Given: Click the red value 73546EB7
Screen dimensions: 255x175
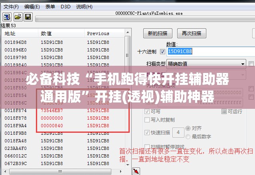Looking at the screenshot, I should 52,110.
